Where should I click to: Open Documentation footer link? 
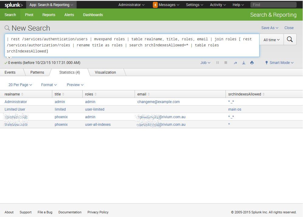[x=70, y=212]
